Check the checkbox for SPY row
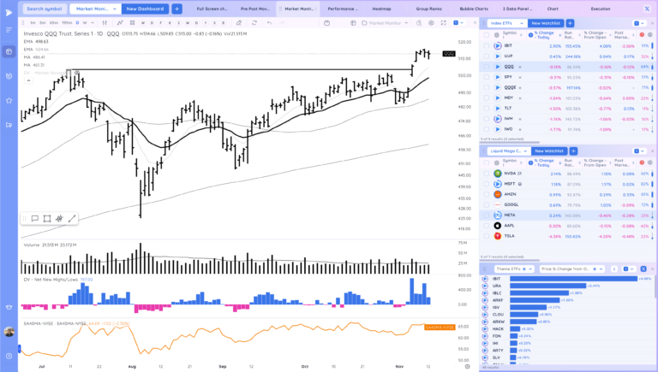Viewport: 658px width, 372px height. [x=486, y=77]
